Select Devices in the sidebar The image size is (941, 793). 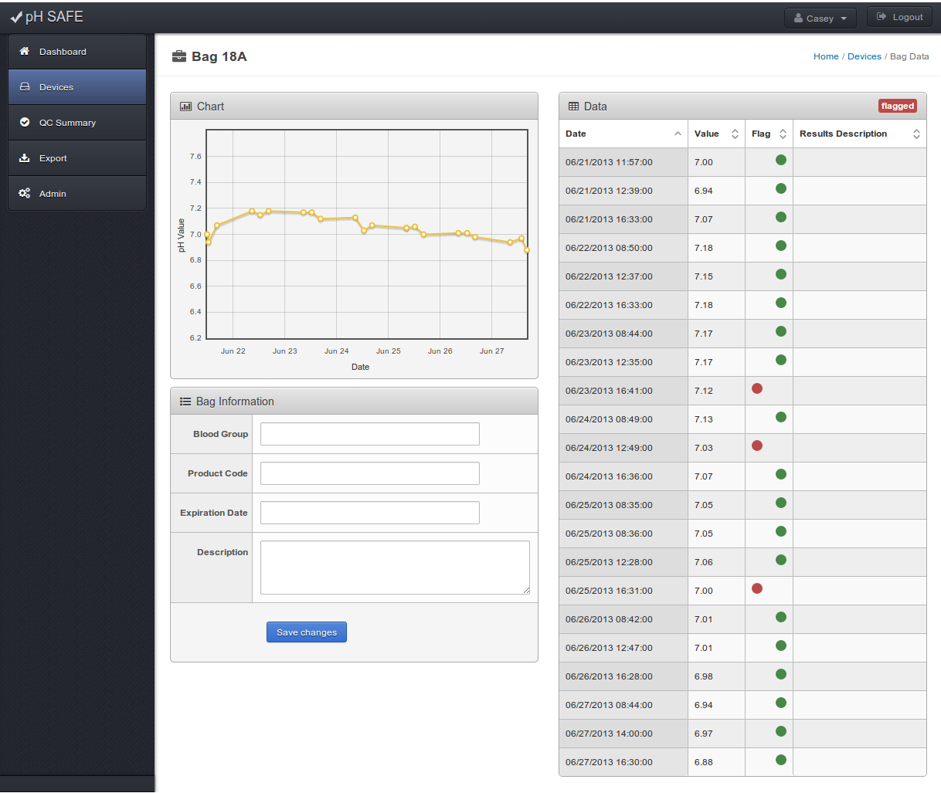pos(77,87)
